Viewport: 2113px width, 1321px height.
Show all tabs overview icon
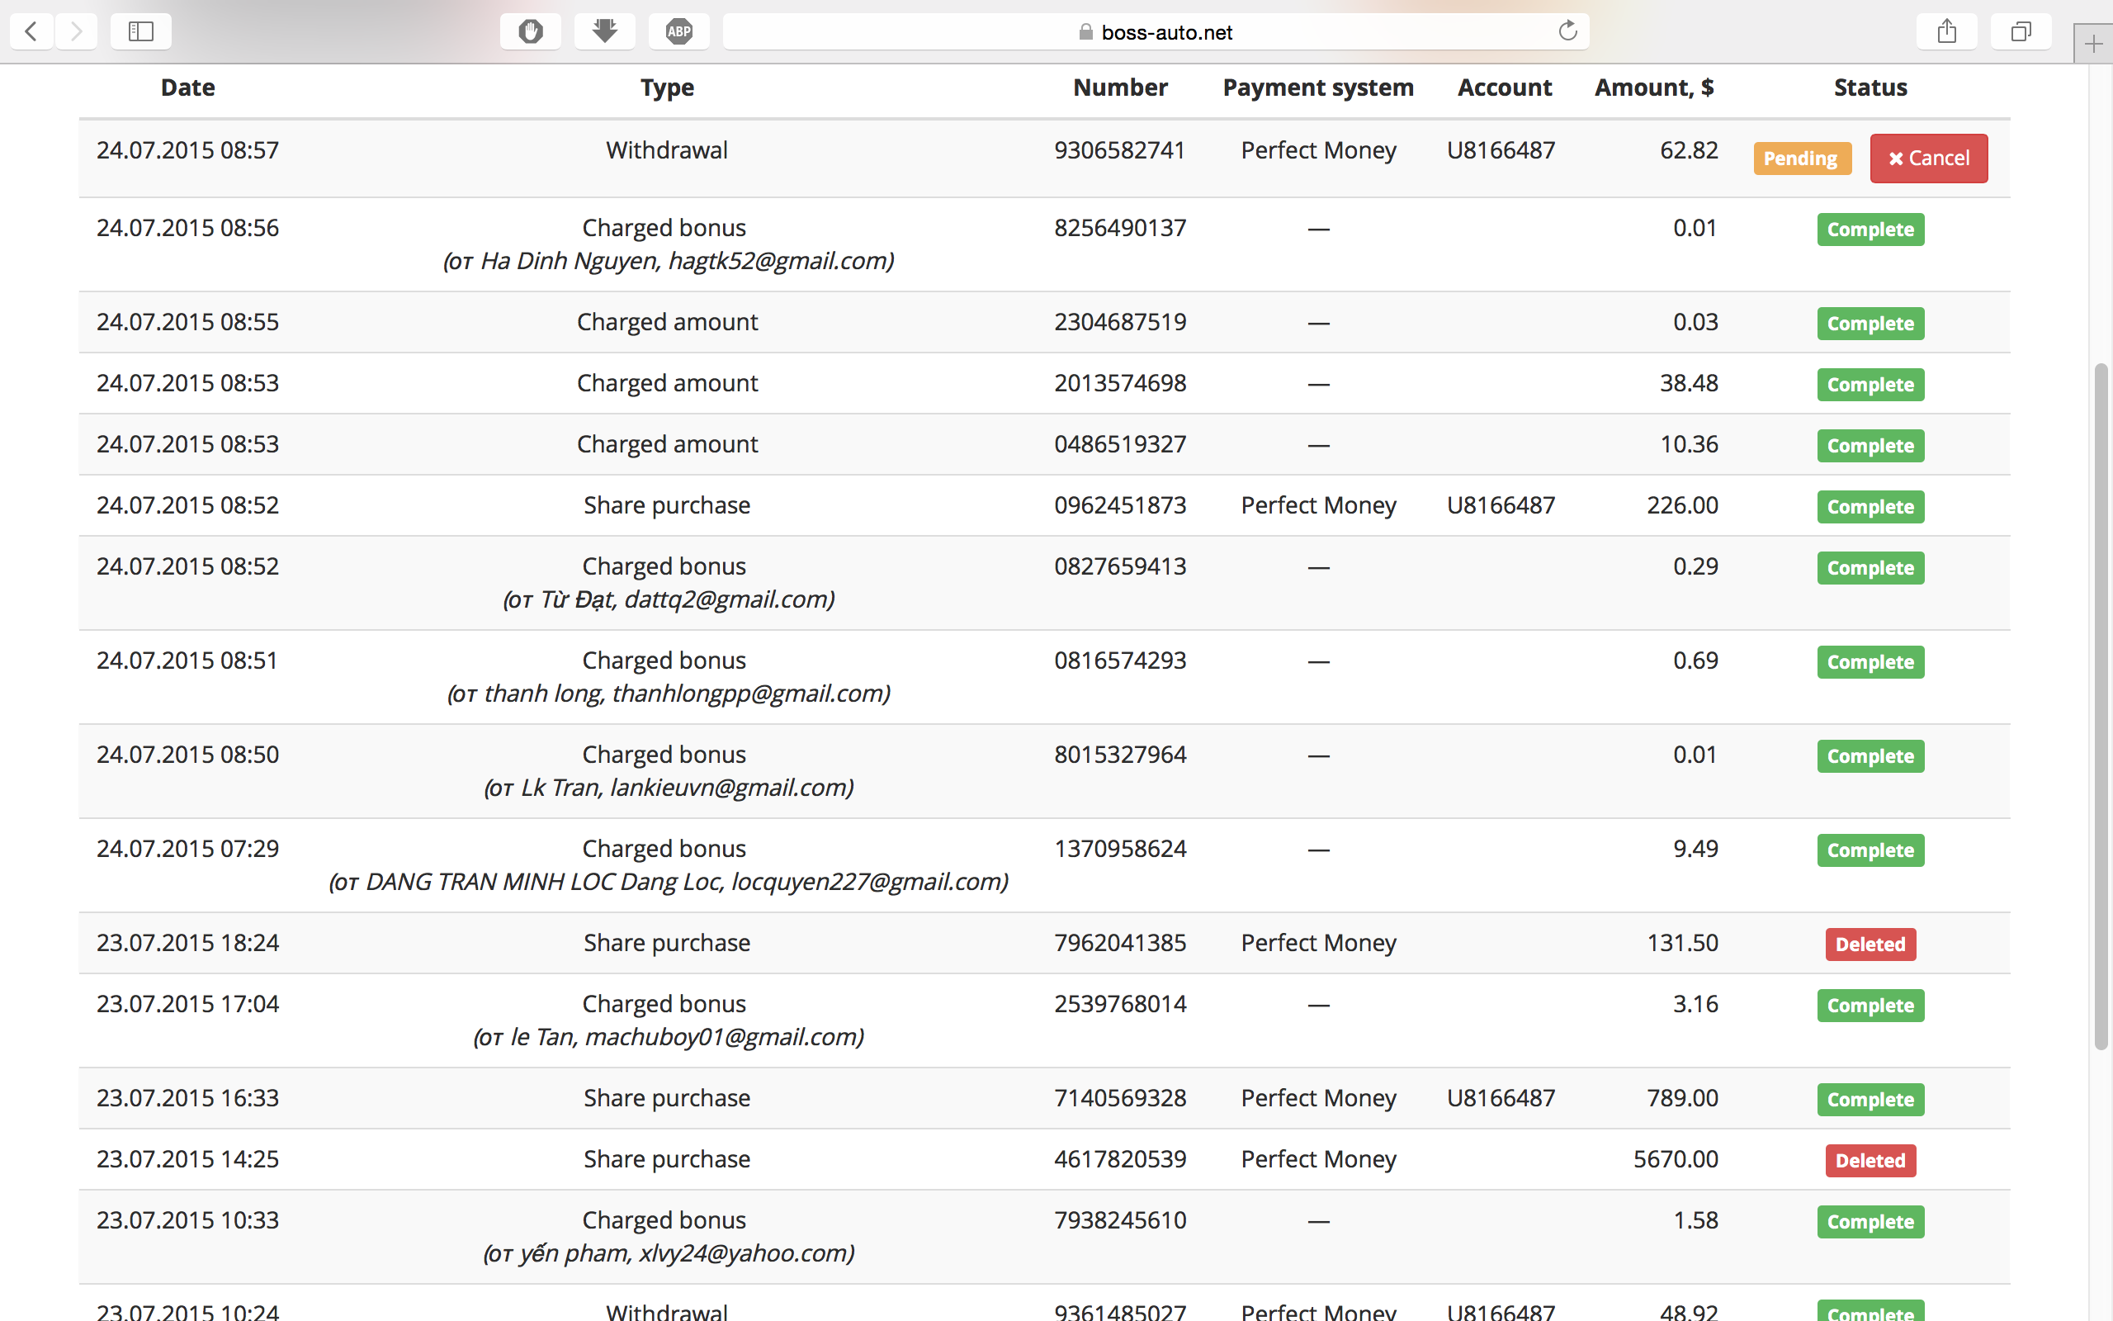(2020, 32)
